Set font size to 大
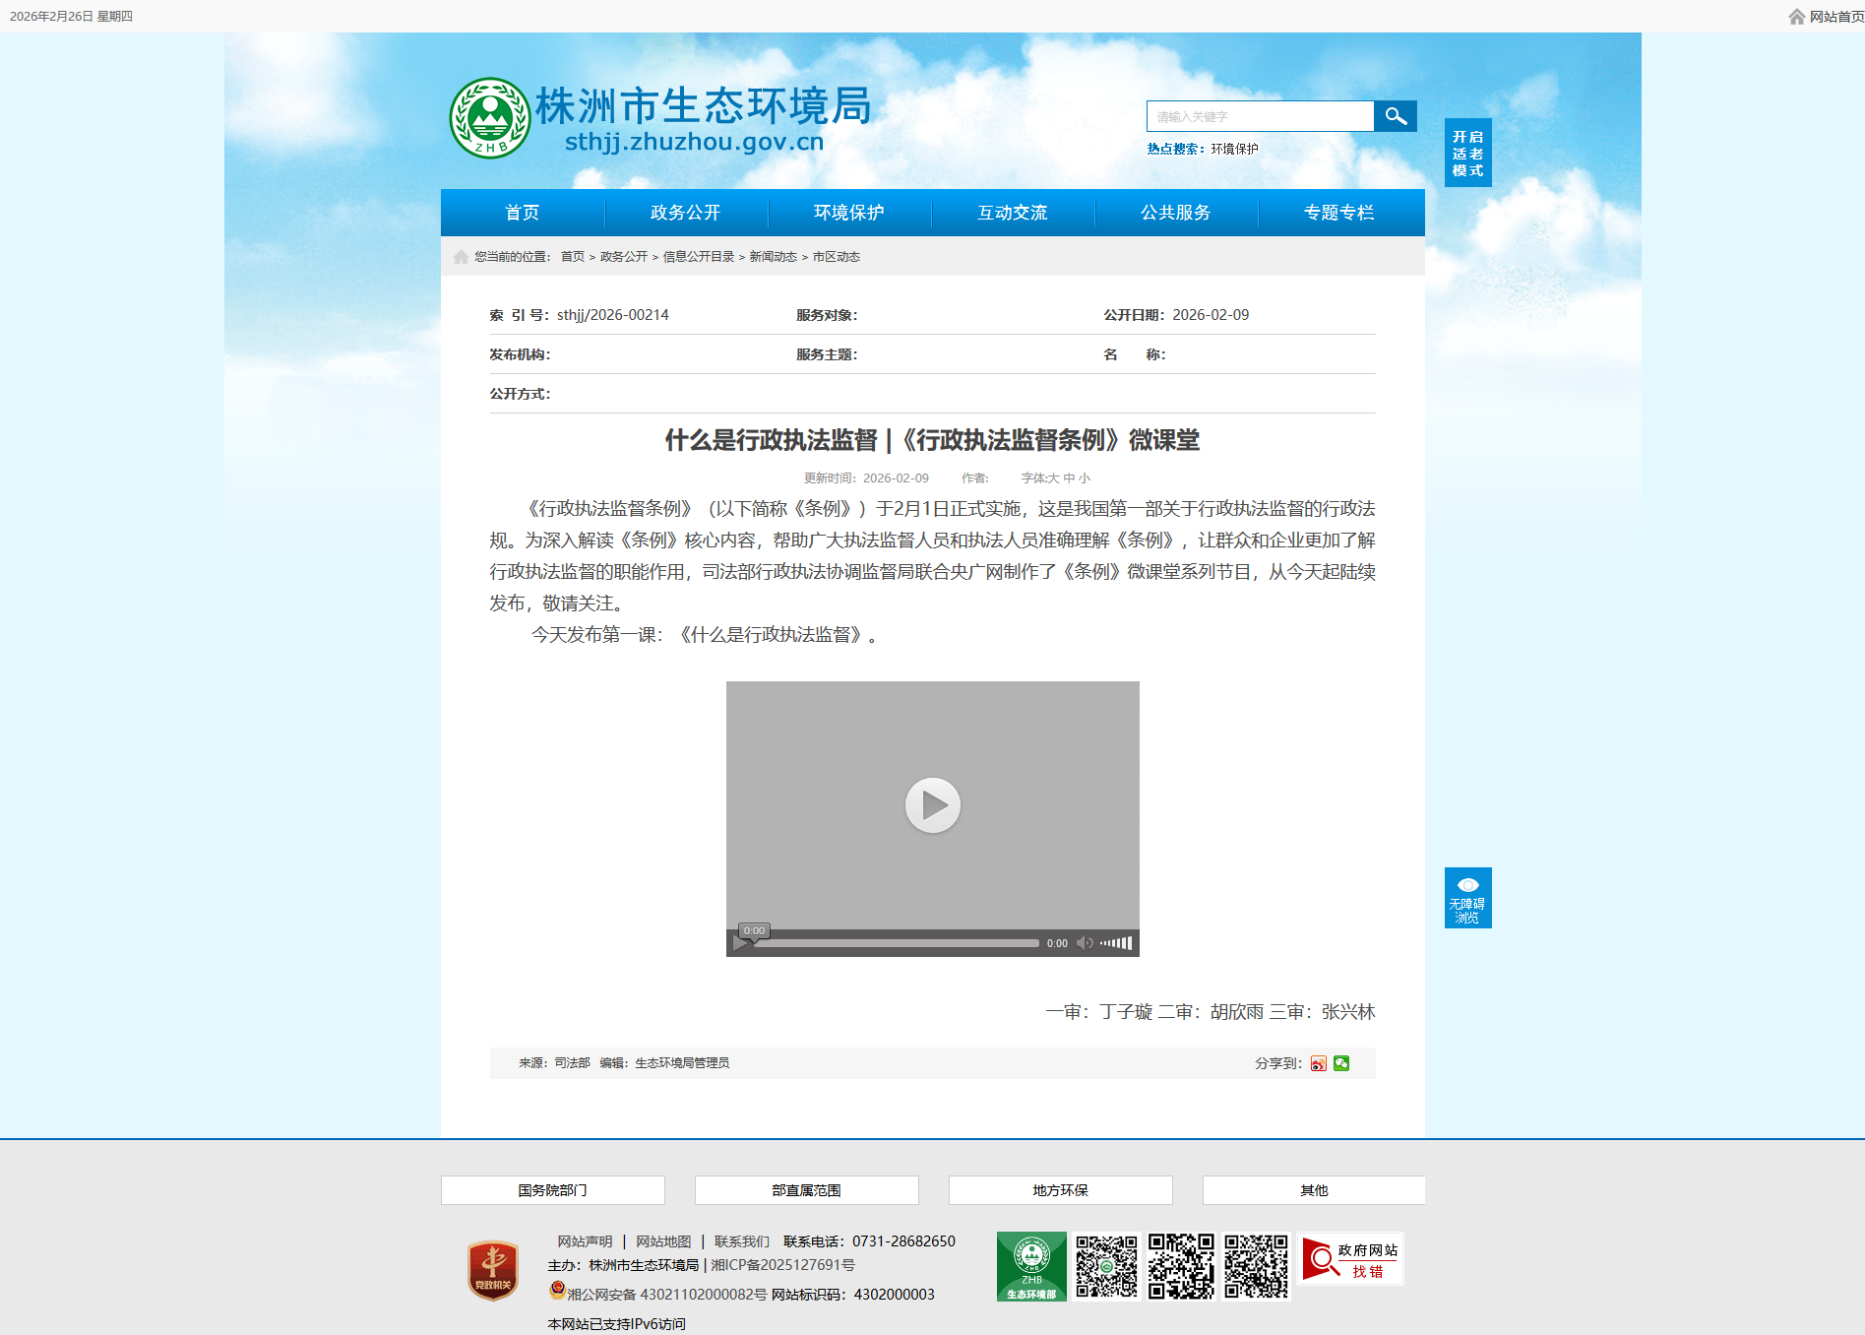 click(x=1053, y=478)
